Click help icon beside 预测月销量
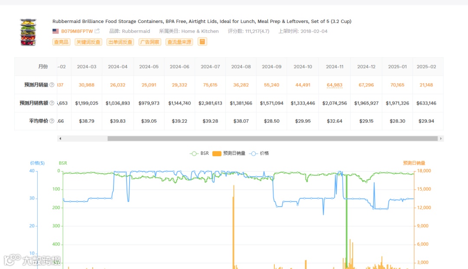This screenshot has height=269, width=468. tap(52, 85)
